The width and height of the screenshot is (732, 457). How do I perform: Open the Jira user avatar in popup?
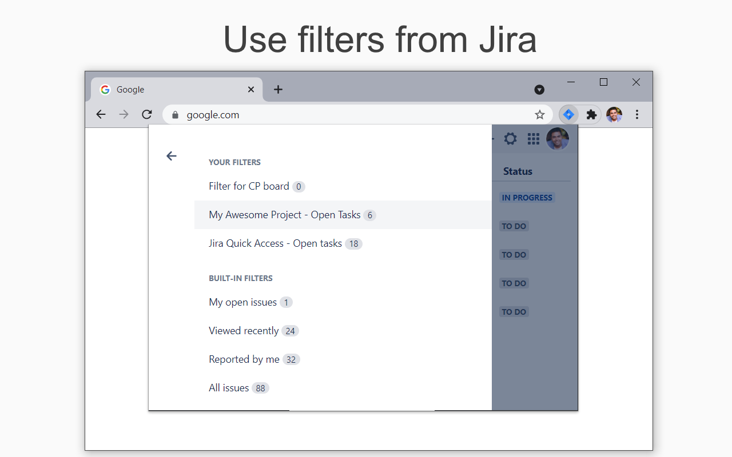558,139
